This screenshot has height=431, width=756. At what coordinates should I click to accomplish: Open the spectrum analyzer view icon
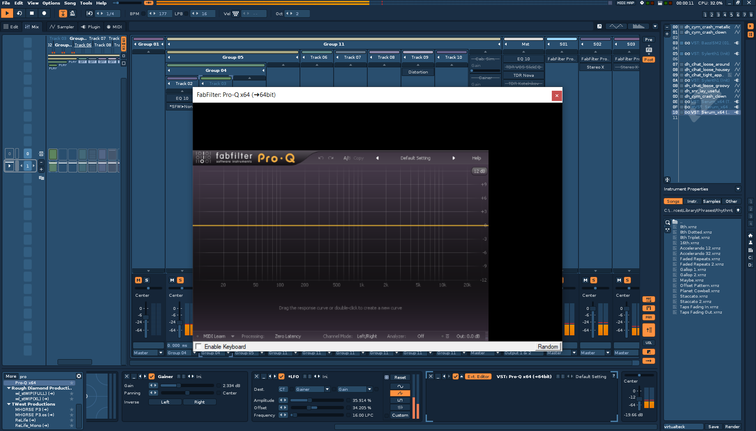(x=638, y=26)
